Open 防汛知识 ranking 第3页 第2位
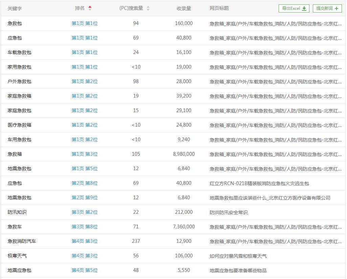347x279 pixels. click(85, 212)
